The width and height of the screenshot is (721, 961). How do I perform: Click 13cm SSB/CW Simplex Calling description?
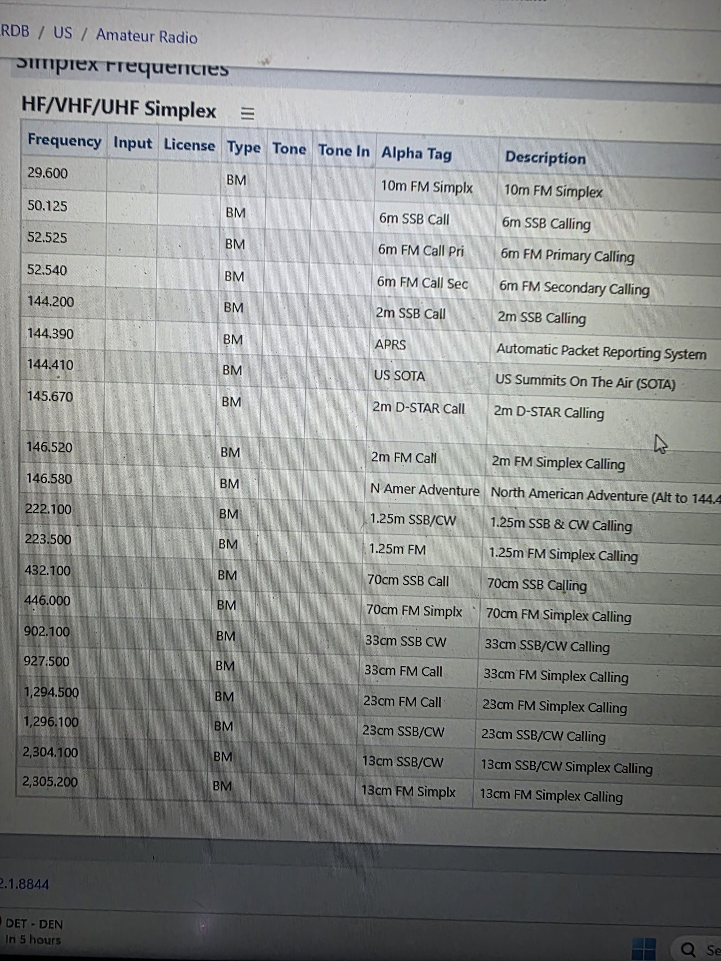(x=567, y=767)
